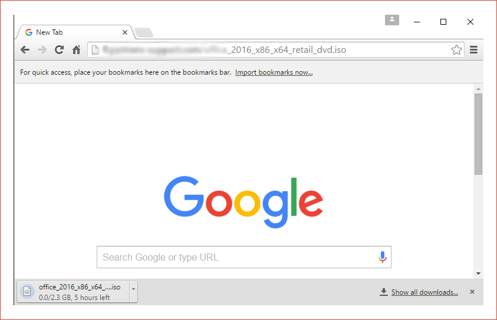
Task: Click the scrollbar down arrow
Action: point(478,274)
